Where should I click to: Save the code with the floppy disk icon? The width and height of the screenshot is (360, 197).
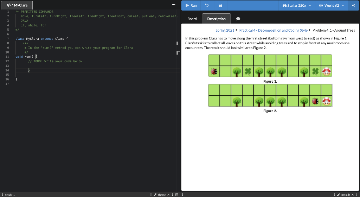coord(220,6)
